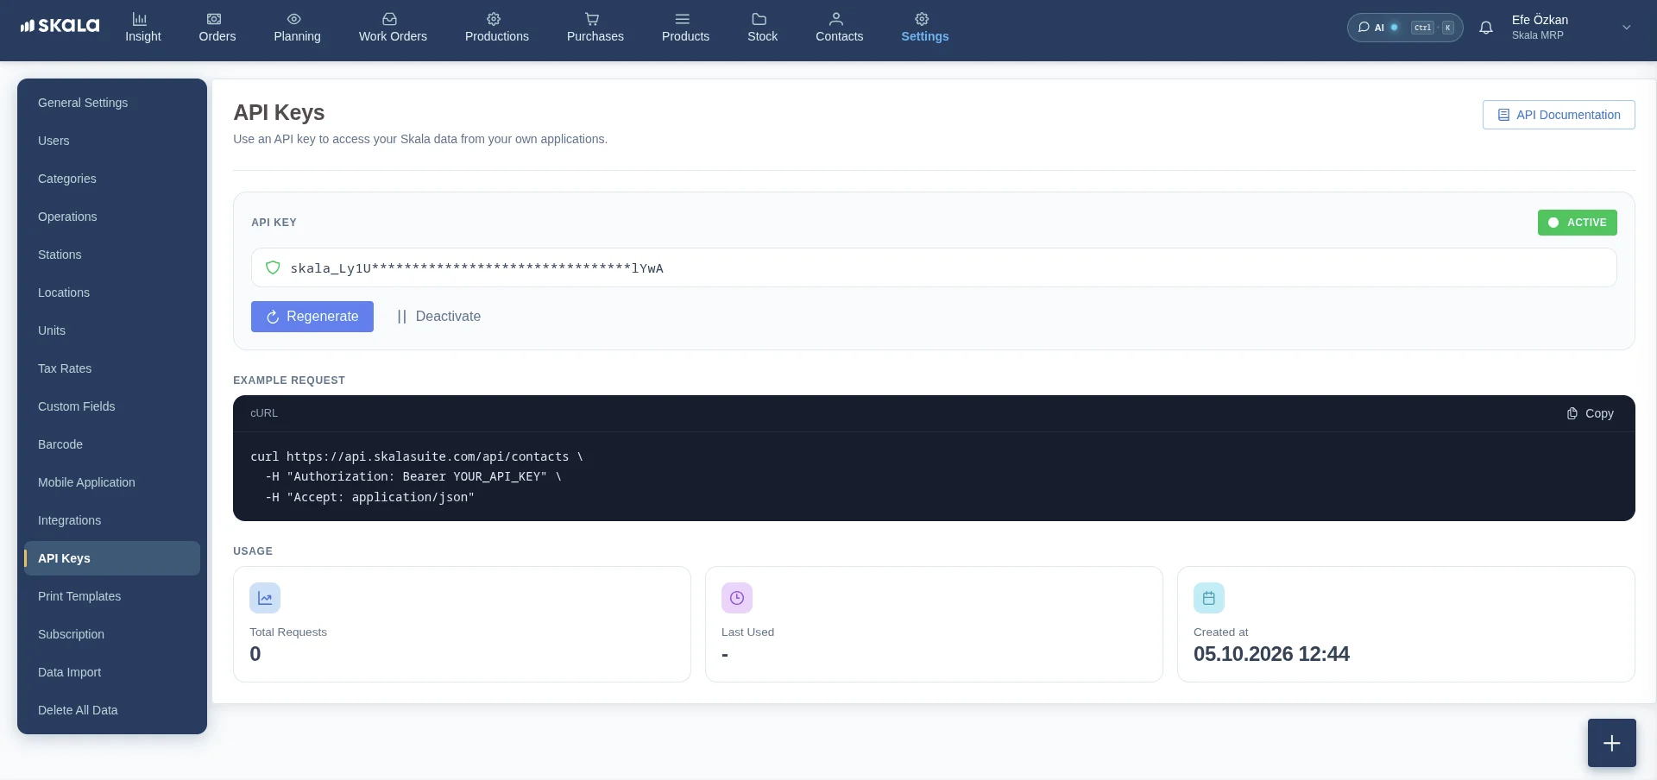Go to the Stock section

coord(762,28)
